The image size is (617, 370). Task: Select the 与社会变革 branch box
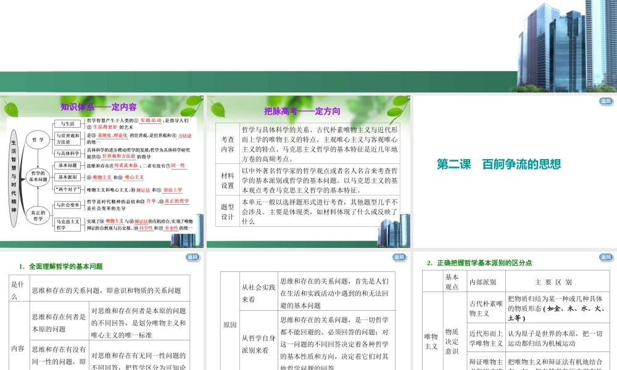point(68,205)
